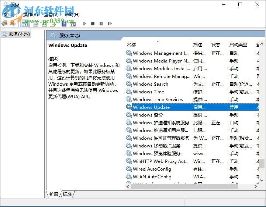Select the Windows Update service row
This screenshot has height=207, width=266.
[192, 107]
